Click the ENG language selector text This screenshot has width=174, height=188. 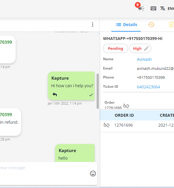tap(171, 8)
